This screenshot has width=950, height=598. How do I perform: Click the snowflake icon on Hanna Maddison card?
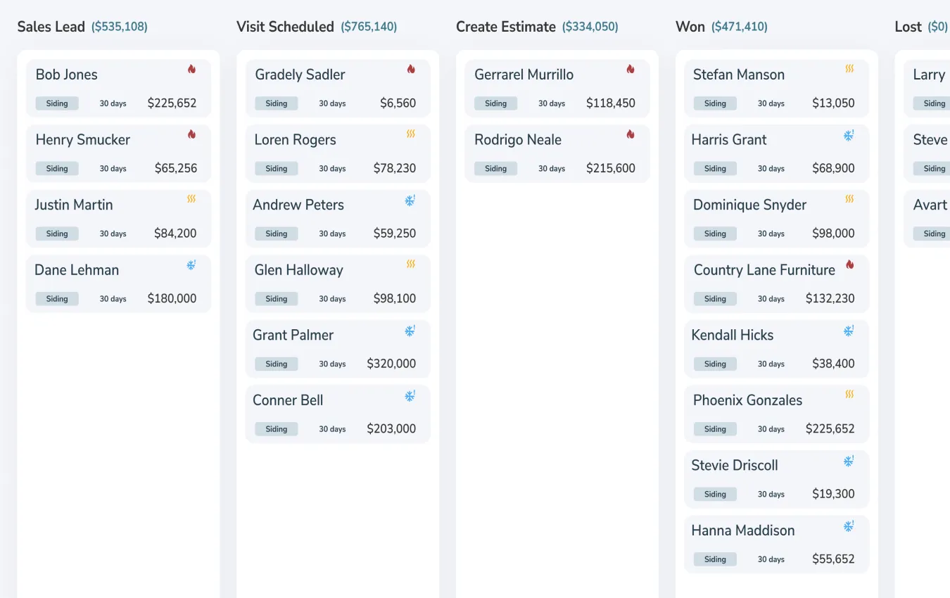pyautogui.click(x=849, y=526)
